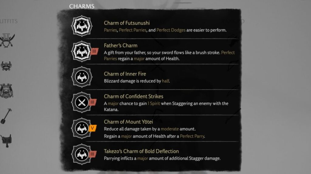Select Takezo's Charm of Bold Deflection icon
Viewport: 311px width, 174px height.
(x=82, y=154)
